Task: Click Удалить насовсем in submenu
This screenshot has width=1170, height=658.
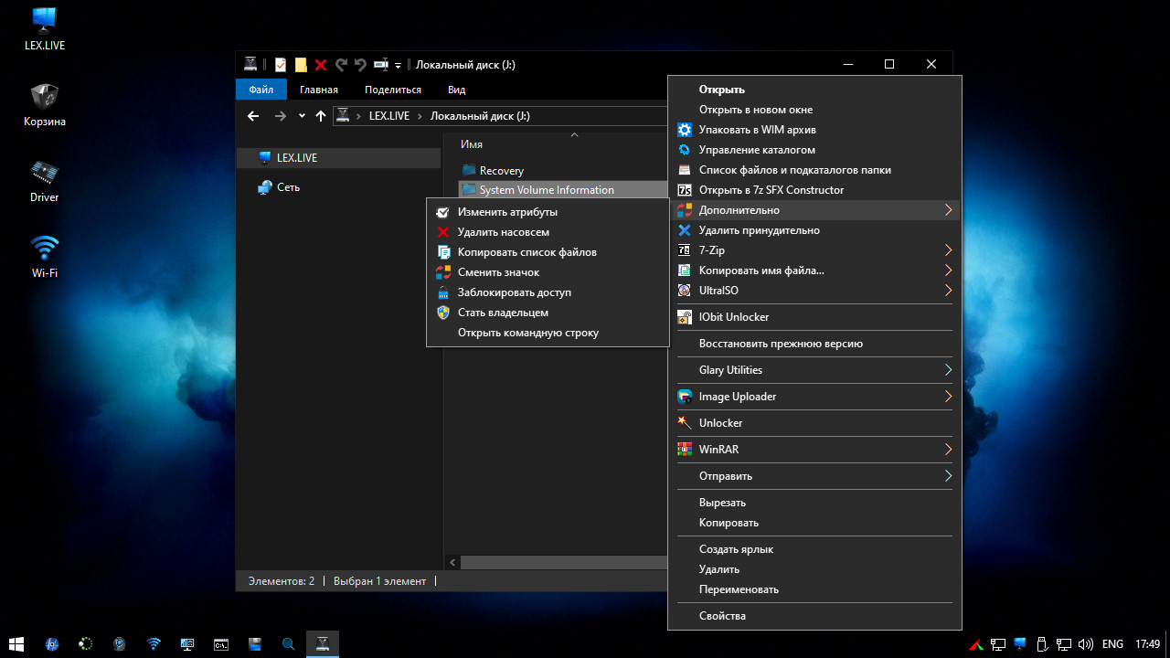Action: [x=503, y=232]
